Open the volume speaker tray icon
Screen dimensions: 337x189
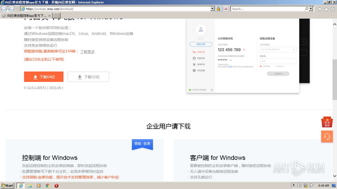(x=299, y=186)
